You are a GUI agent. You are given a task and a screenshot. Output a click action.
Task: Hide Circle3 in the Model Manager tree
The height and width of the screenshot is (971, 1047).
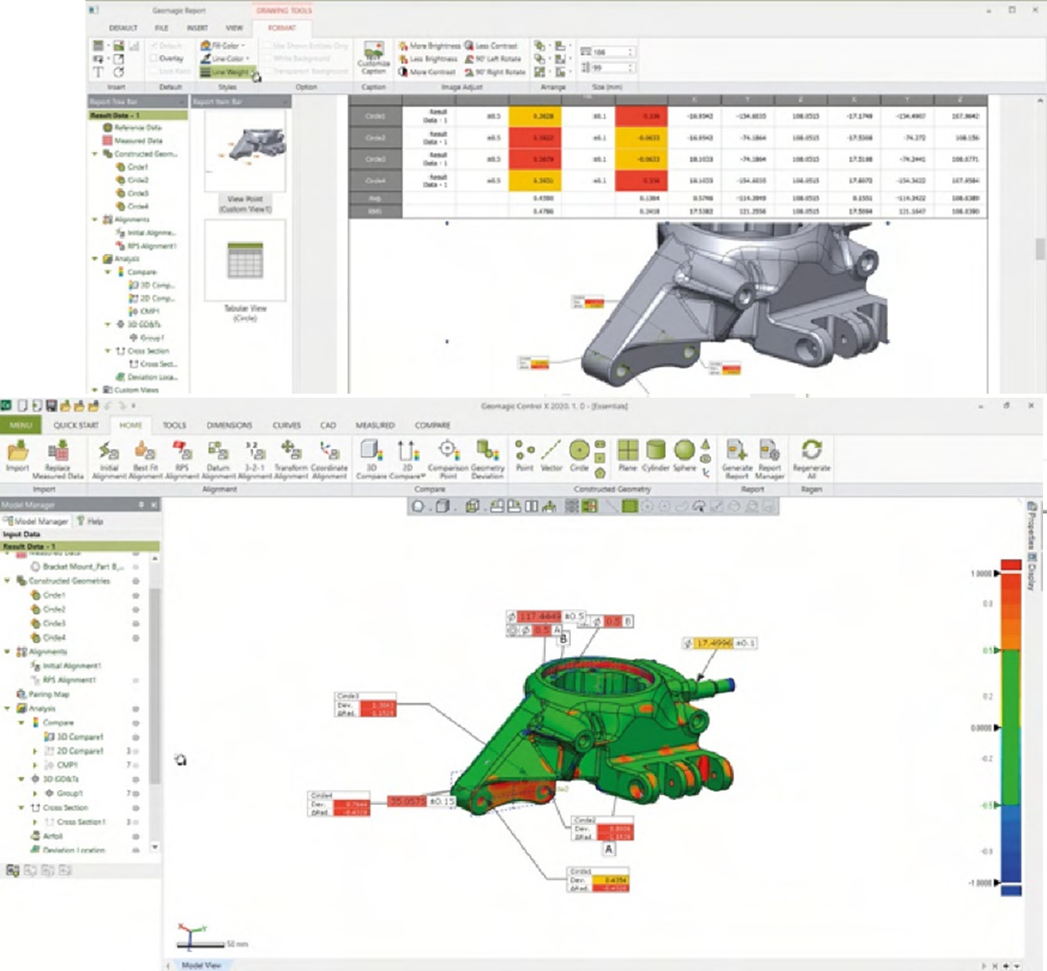[x=136, y=624]
